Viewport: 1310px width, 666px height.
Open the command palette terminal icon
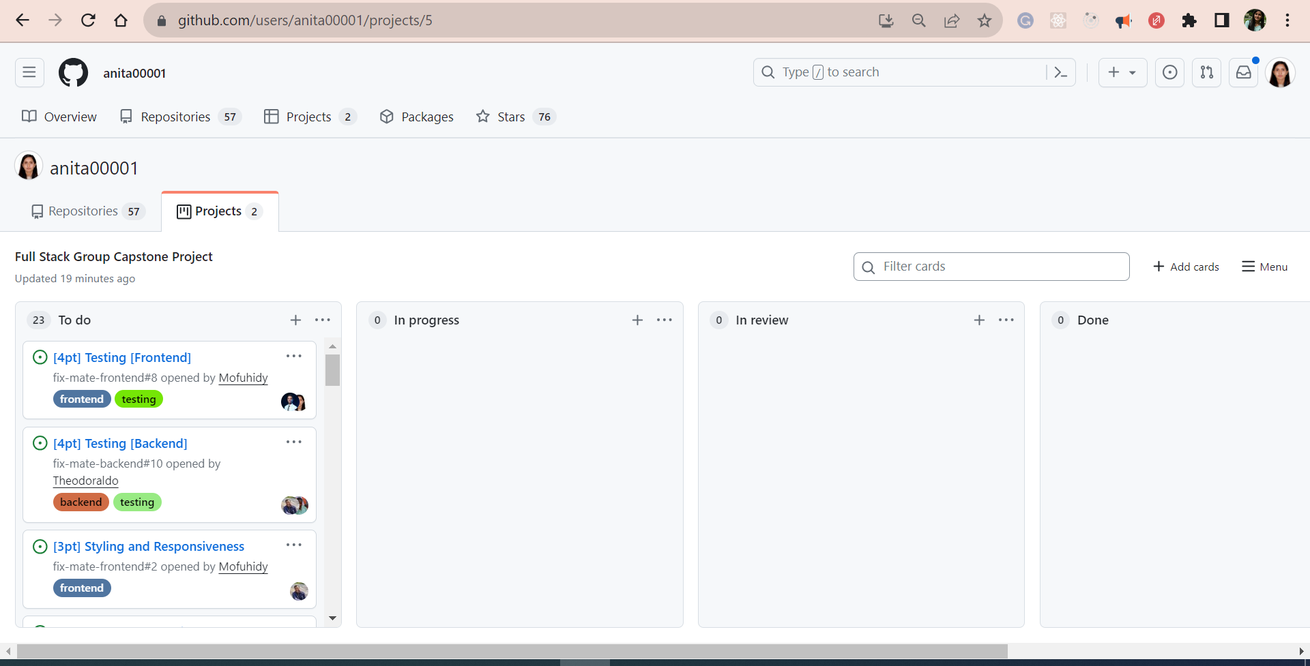(1061, 72)
